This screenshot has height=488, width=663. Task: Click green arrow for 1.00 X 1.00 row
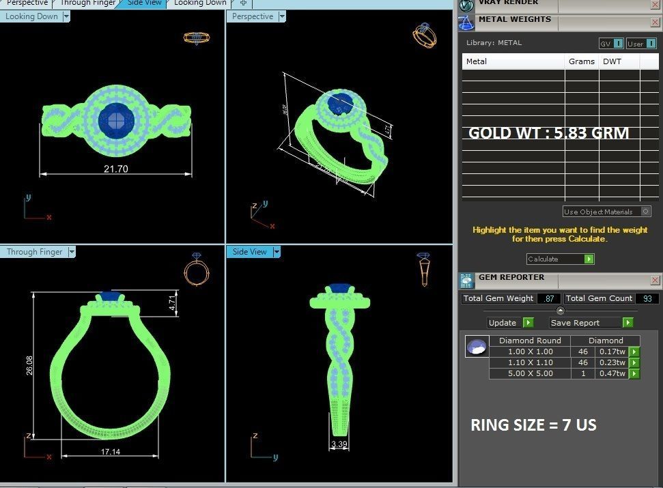634,351
